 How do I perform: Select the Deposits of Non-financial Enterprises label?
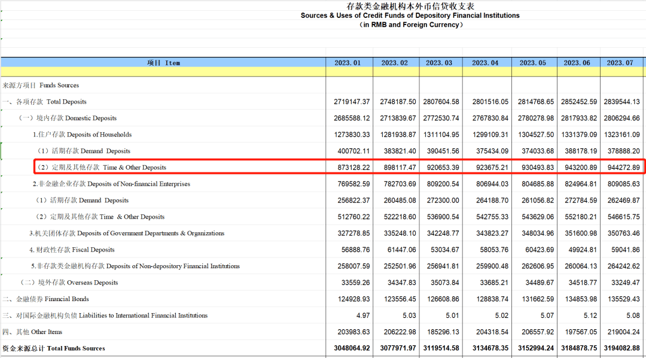pos(111,184)
